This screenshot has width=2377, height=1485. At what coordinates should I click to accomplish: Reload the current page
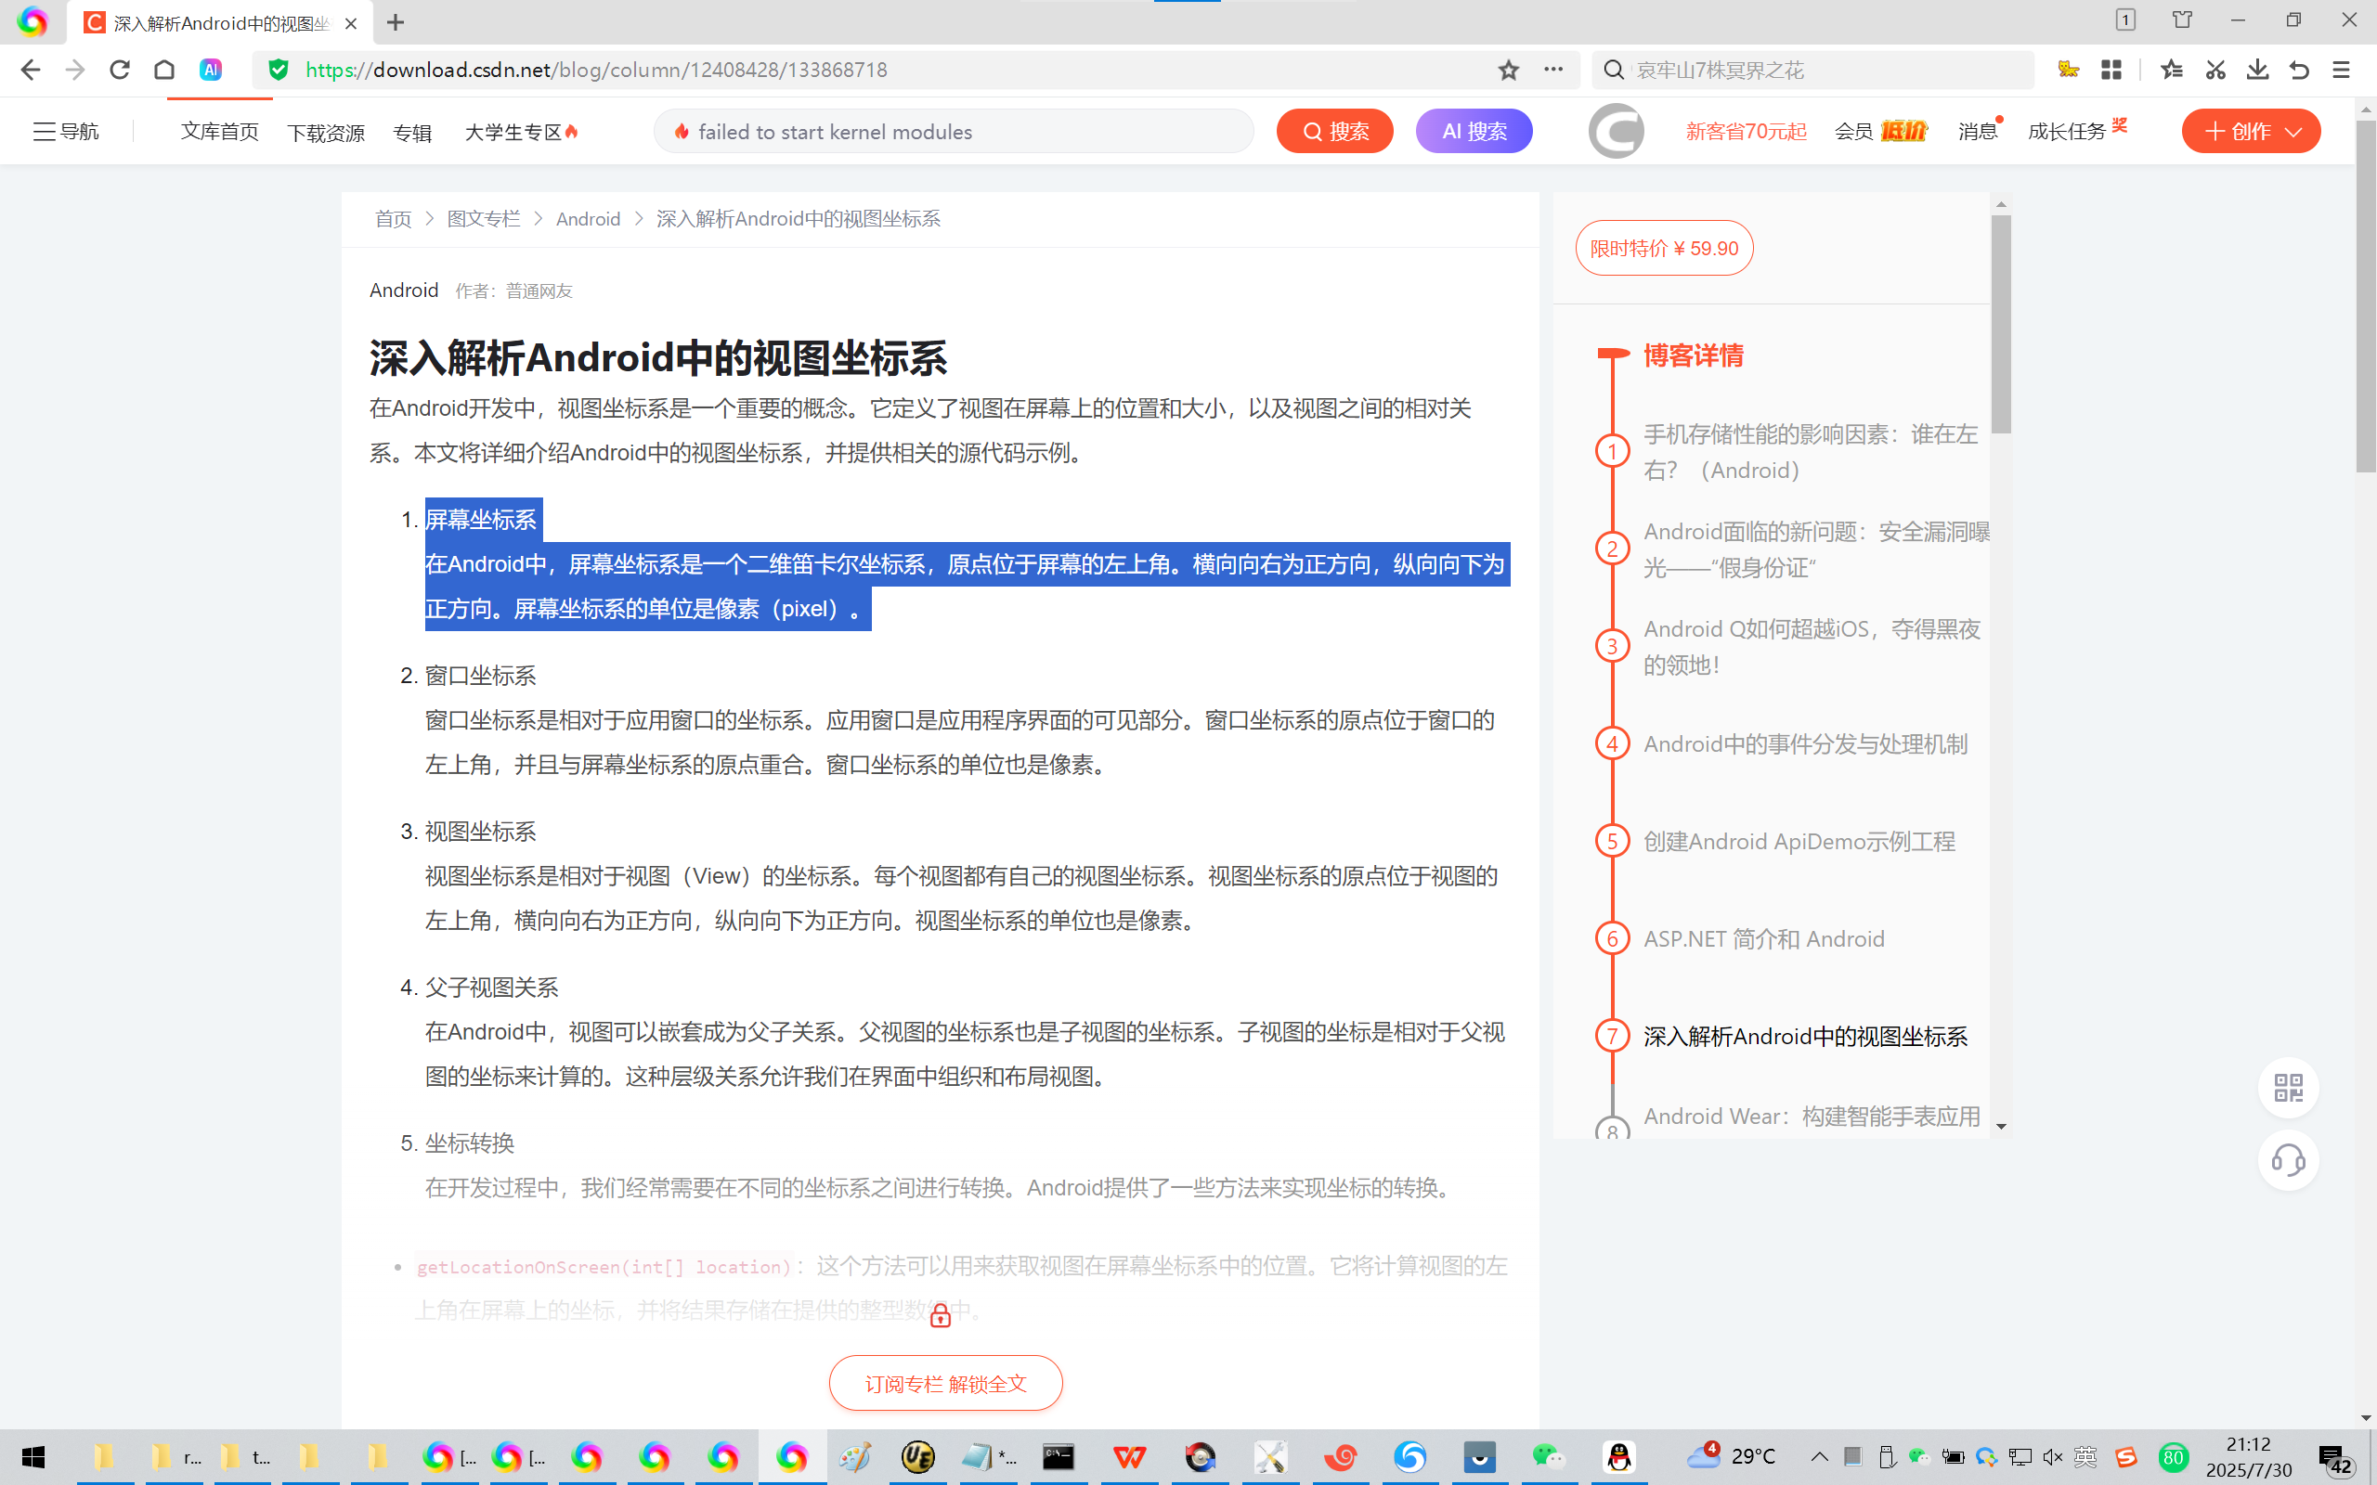pos(120,70)
